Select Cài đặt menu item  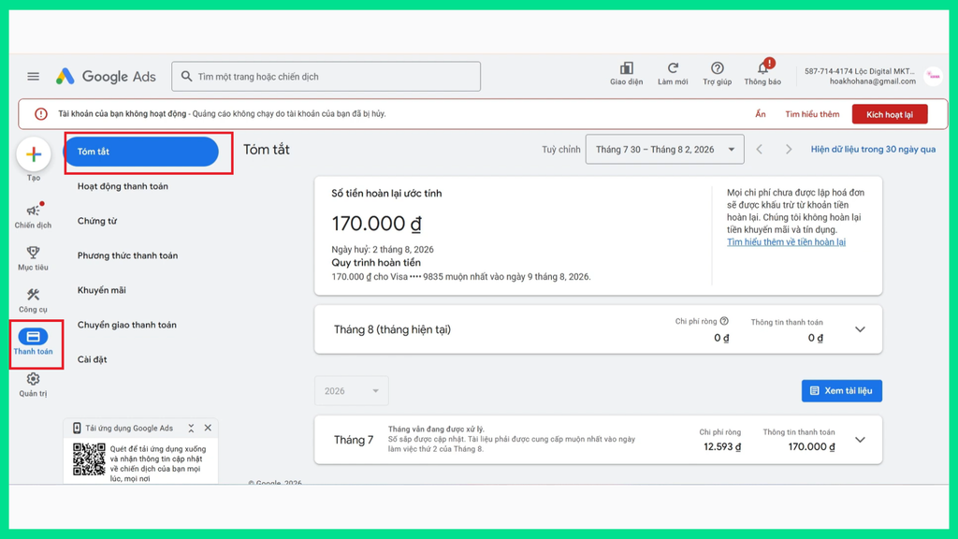(x=93, y=359)
